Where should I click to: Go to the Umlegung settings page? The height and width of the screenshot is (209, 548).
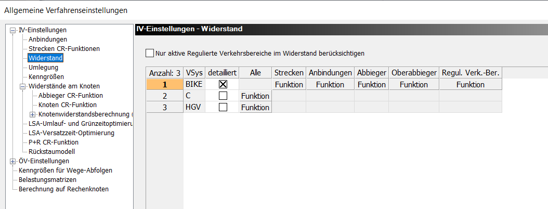(43, 68)
